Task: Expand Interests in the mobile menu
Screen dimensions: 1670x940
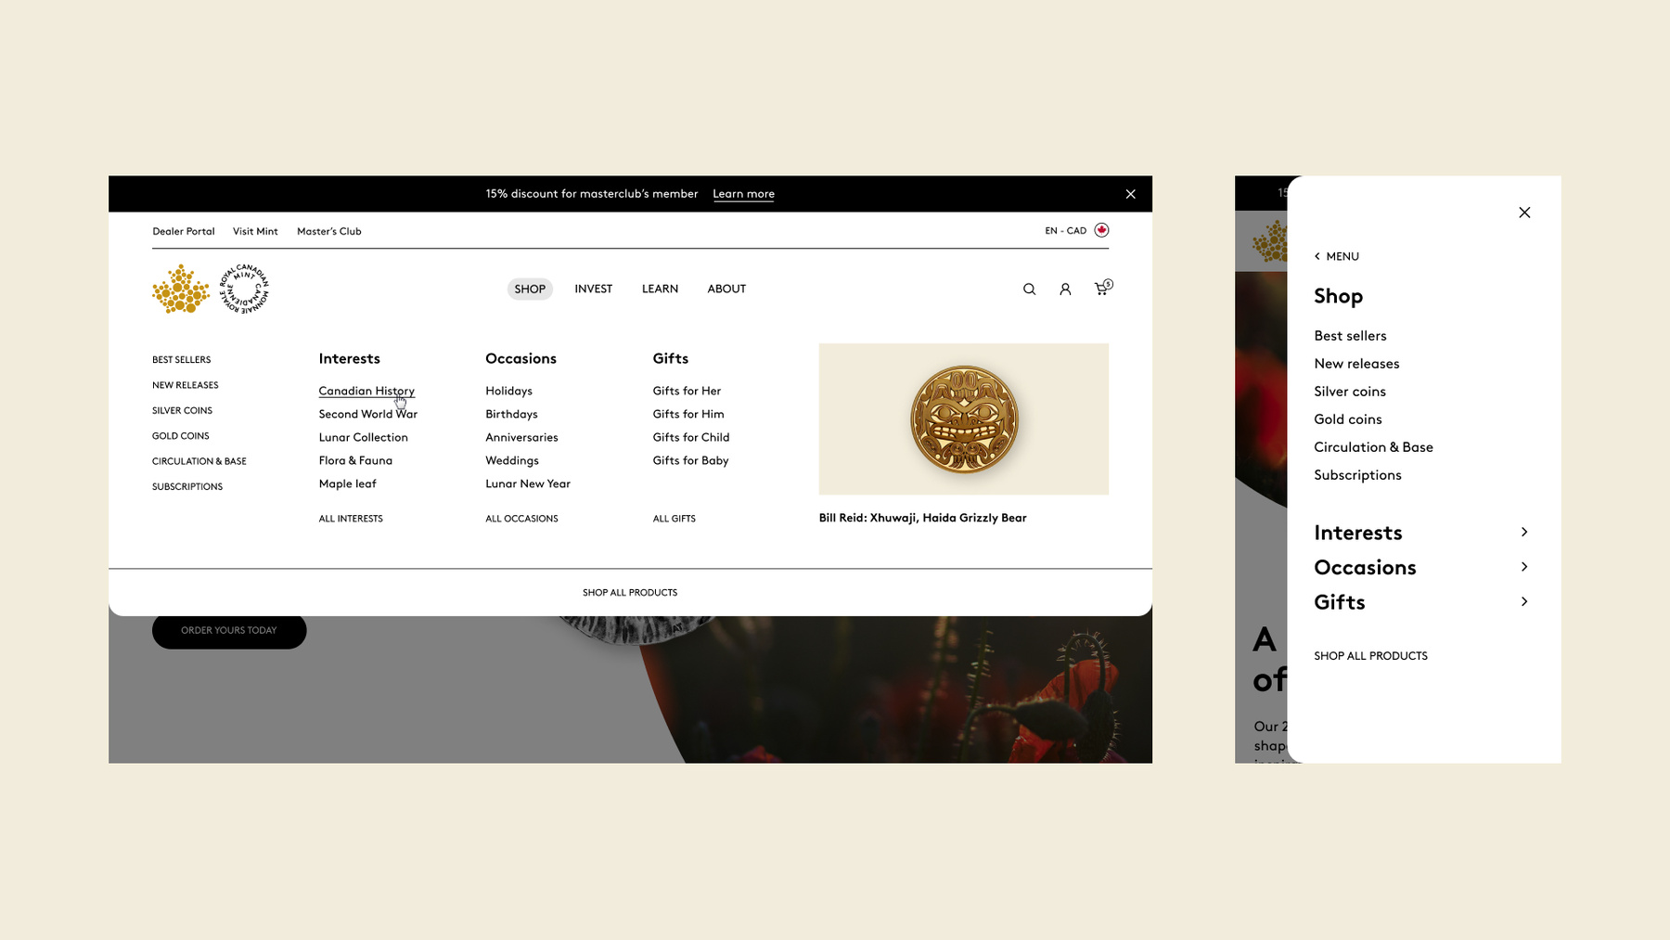Action: [x=1523, y=532]
